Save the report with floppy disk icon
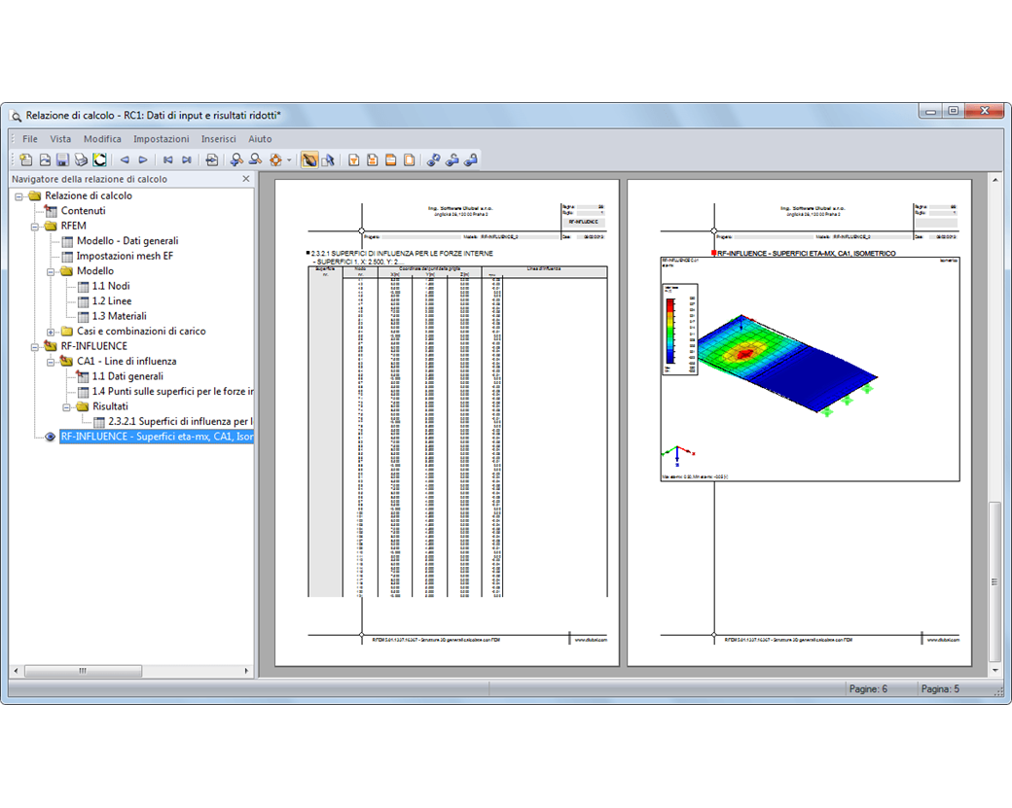 click(x=62, y=159)
